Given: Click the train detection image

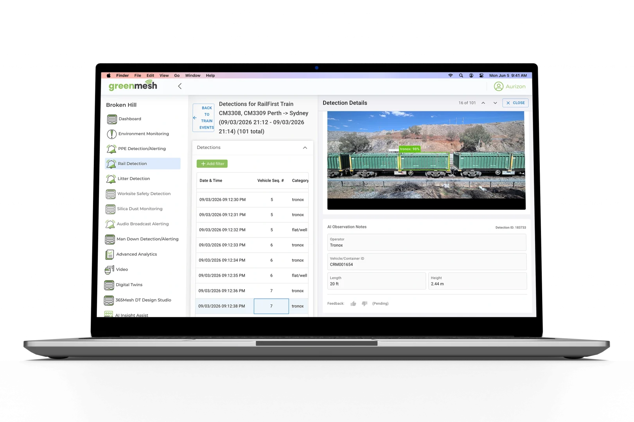Looking at the screenshot, I should point(426,160).
